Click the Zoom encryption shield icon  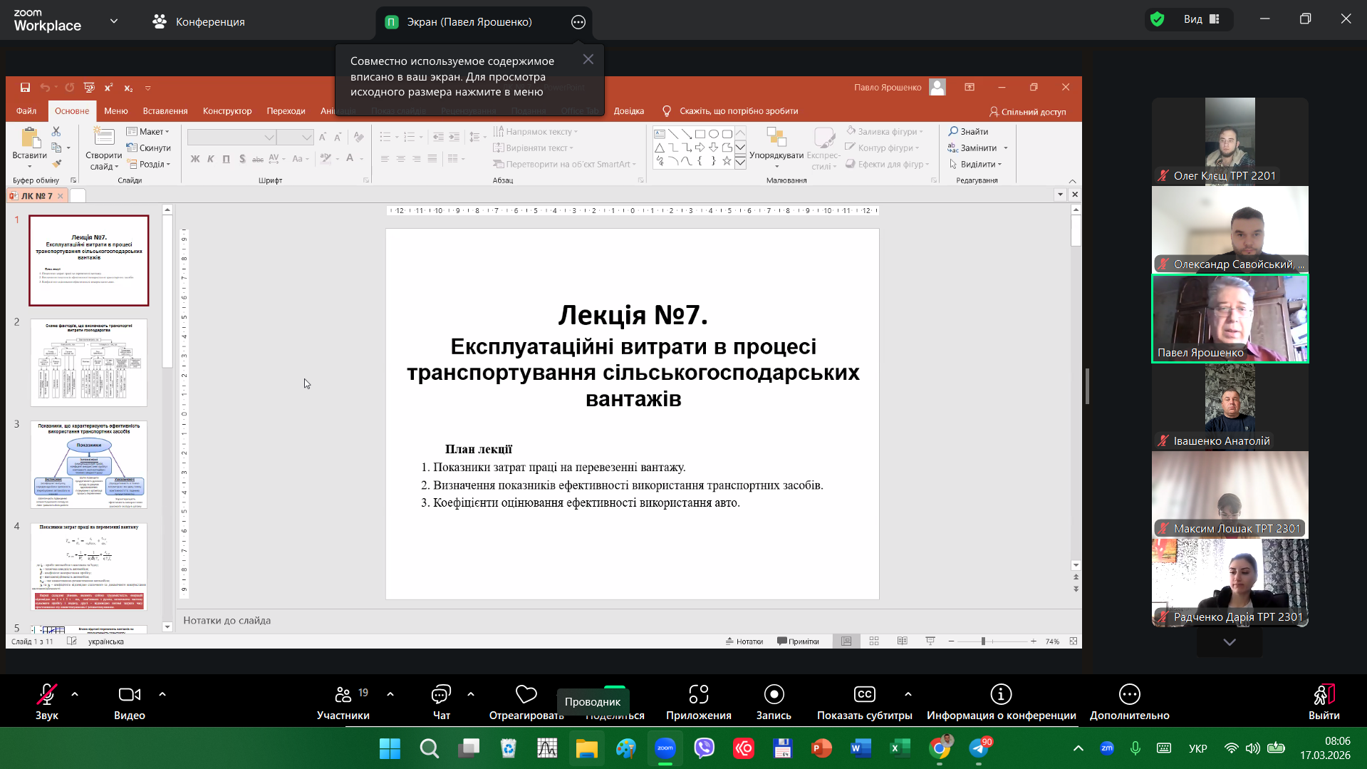pyautogui.click(x=1158, y=19)
